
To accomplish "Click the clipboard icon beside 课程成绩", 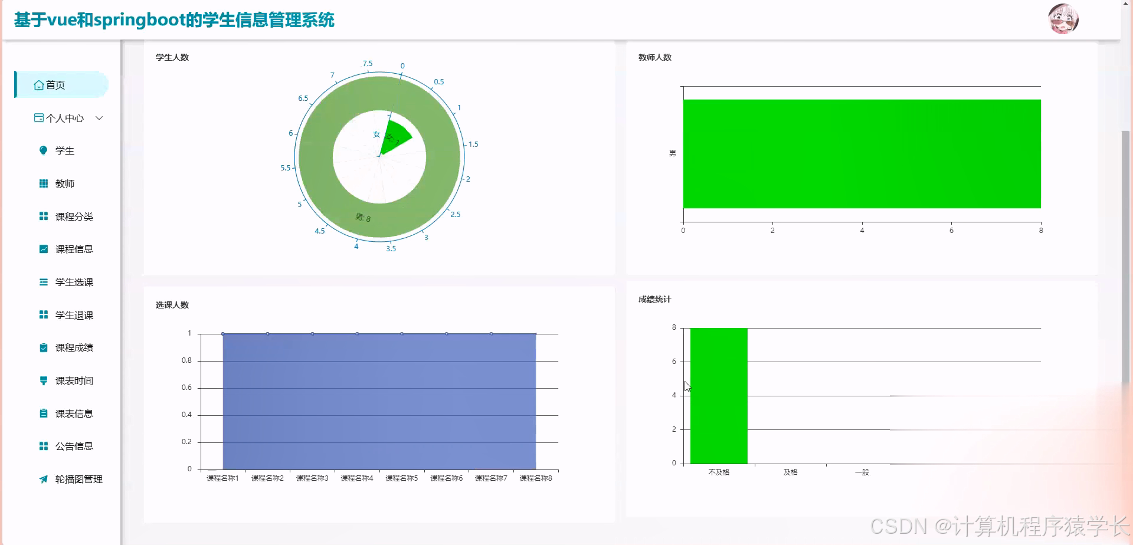I will tap(43, 347).
